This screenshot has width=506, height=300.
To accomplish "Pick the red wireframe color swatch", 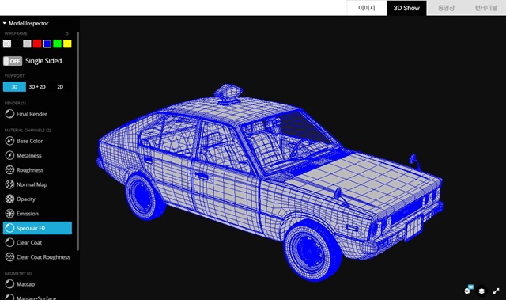I will pyautogui.click(x=37, y=44).
